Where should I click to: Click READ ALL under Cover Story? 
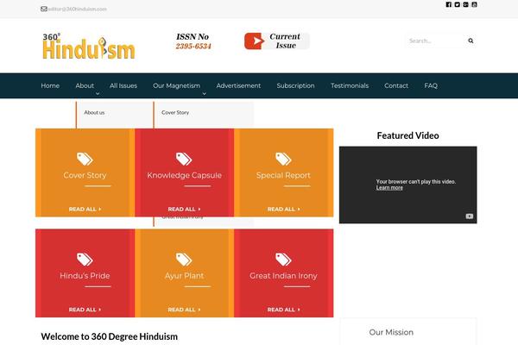point(85,209)
